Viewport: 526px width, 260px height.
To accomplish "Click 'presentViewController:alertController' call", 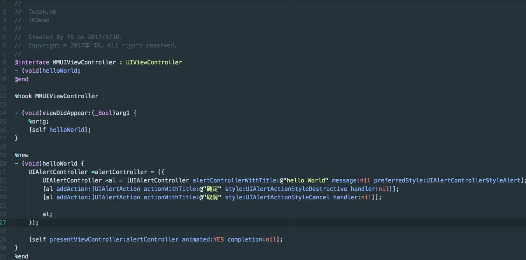I will pyautogui.click(x=114, y=239).
